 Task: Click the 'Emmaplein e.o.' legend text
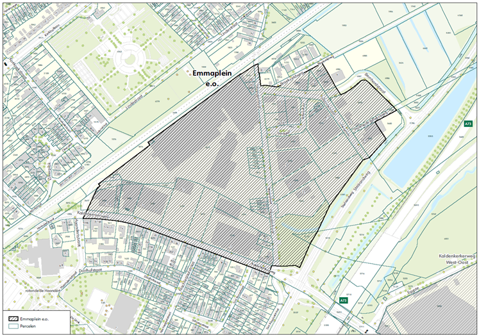[x=34, y=319]
